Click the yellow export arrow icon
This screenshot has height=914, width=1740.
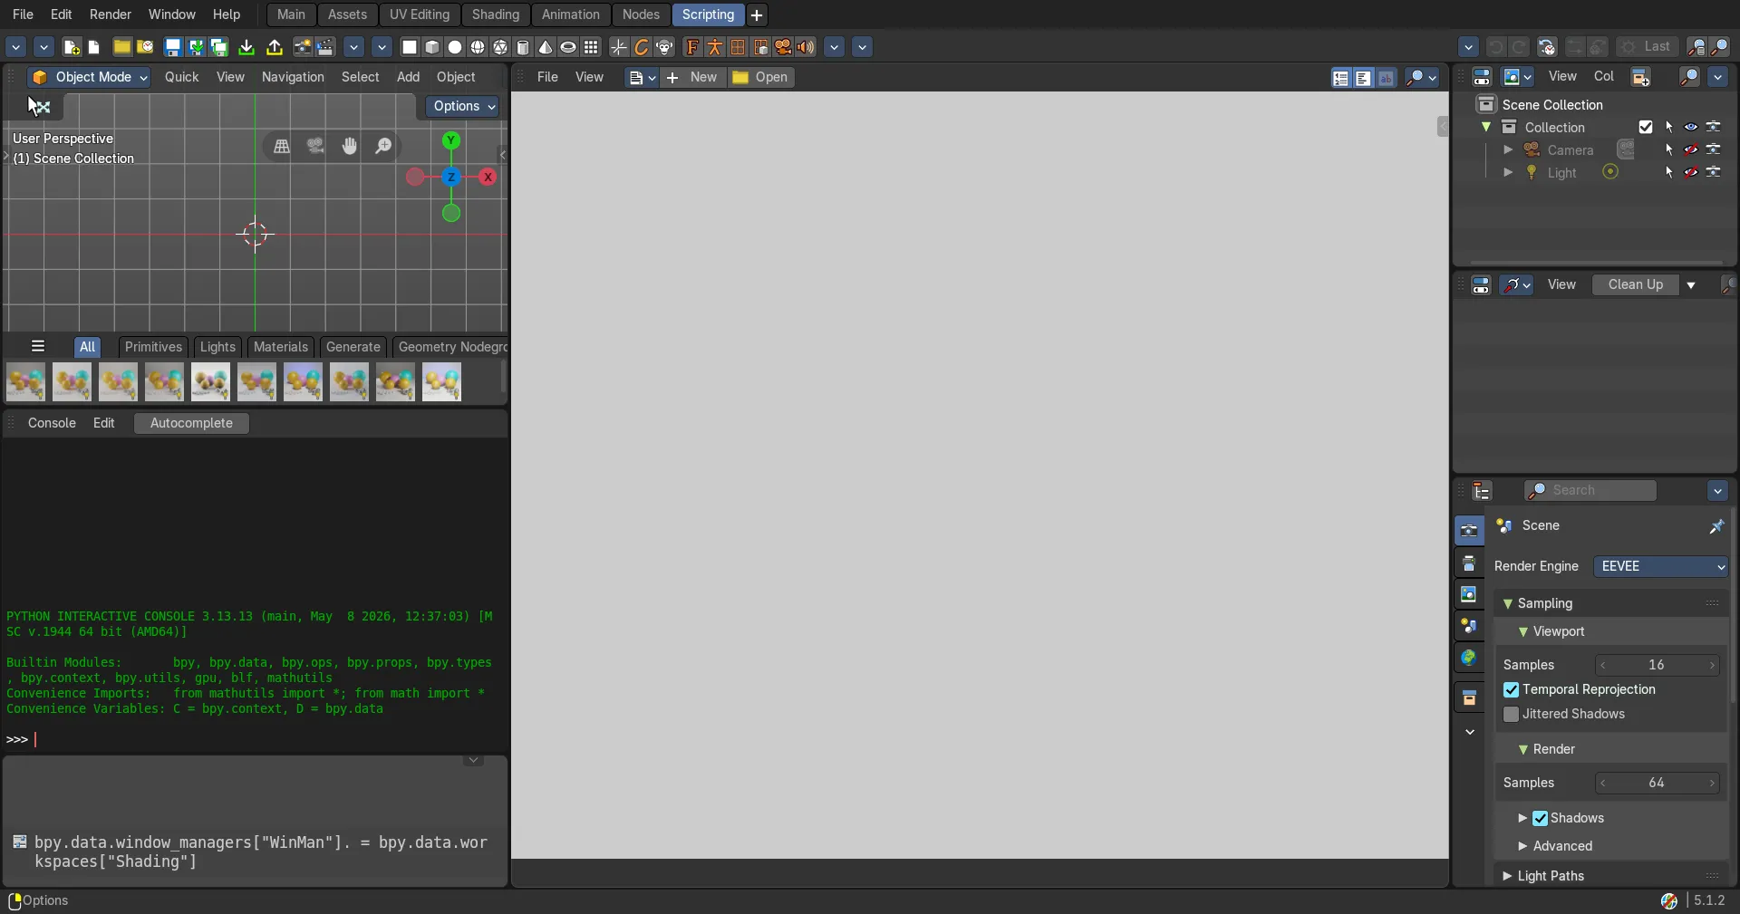tap(275, 47)
